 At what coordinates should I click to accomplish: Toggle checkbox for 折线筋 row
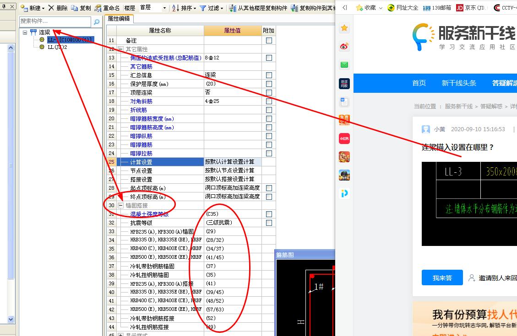coord(269,110)
